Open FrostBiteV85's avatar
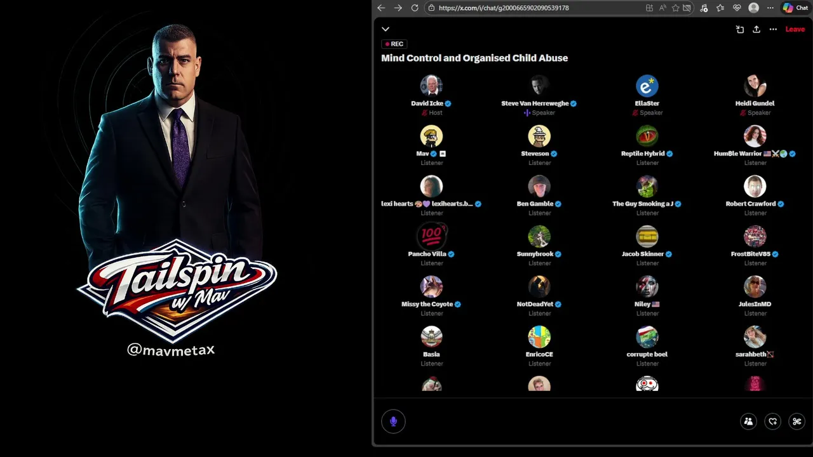Image resolution: width=813 pixels, height=457 pixels. [755, 236]
